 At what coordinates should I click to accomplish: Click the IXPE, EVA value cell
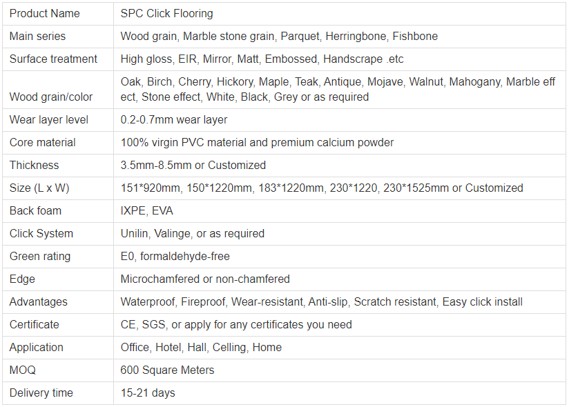[x=146, y=211]
